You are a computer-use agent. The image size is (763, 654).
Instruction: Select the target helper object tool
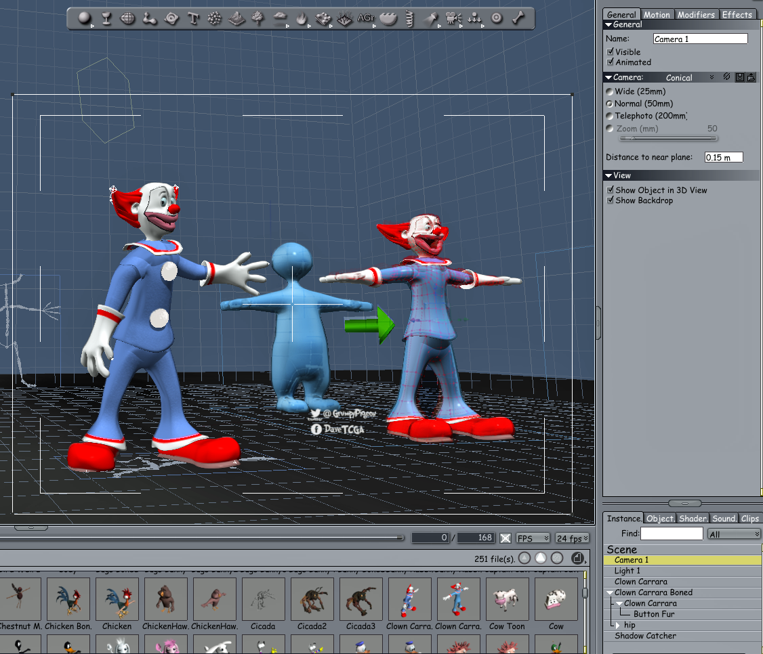[496, 18]
